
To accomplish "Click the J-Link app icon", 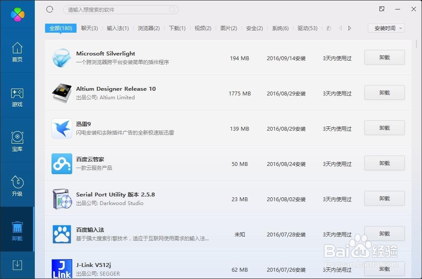I will pos(61,269).
